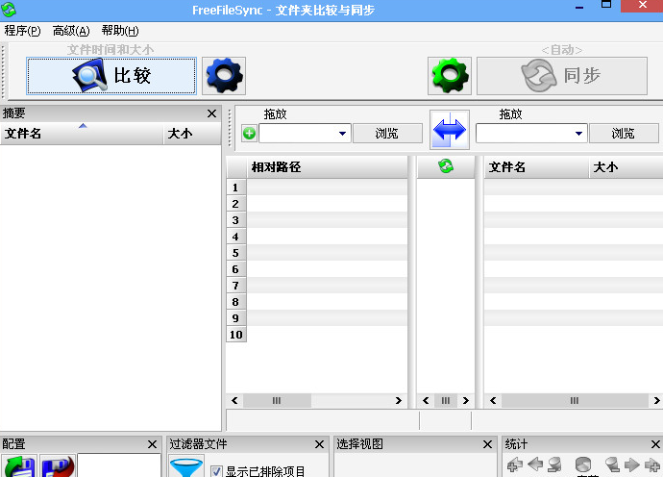Swap sides with blue double-arrow icon

[x=450, y=130]
